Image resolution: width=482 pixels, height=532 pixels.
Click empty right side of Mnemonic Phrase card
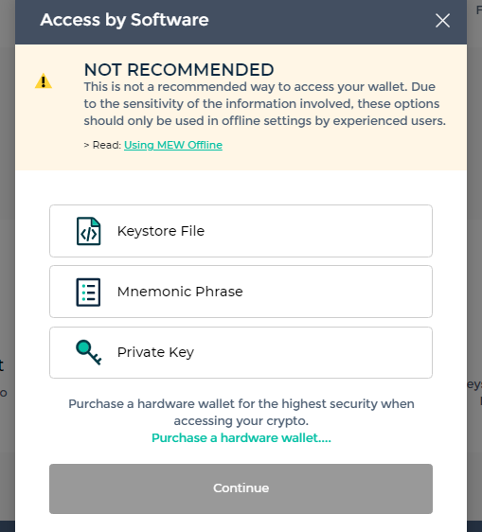click(x=338, y=292)
